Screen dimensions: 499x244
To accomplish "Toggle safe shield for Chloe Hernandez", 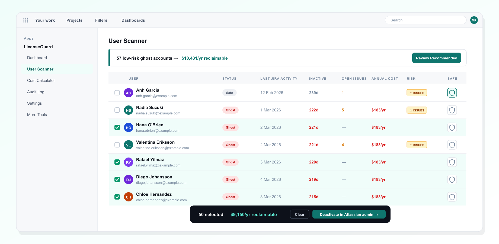I will point(452,197).
